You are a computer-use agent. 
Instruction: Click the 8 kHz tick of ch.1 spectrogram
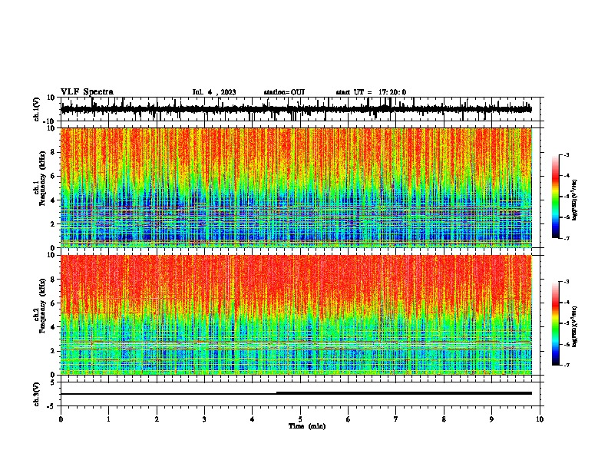click(x=53, y=152)
